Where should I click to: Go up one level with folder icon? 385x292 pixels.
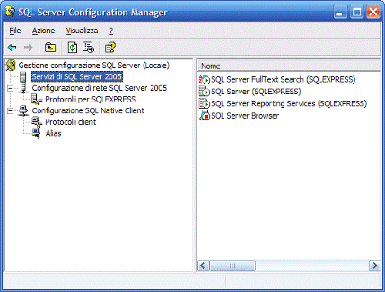click(51, 47)
